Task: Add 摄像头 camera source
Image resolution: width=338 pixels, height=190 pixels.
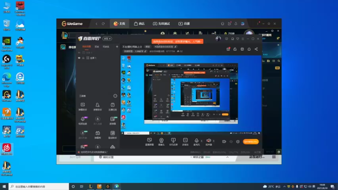Action: pos(161,142)
